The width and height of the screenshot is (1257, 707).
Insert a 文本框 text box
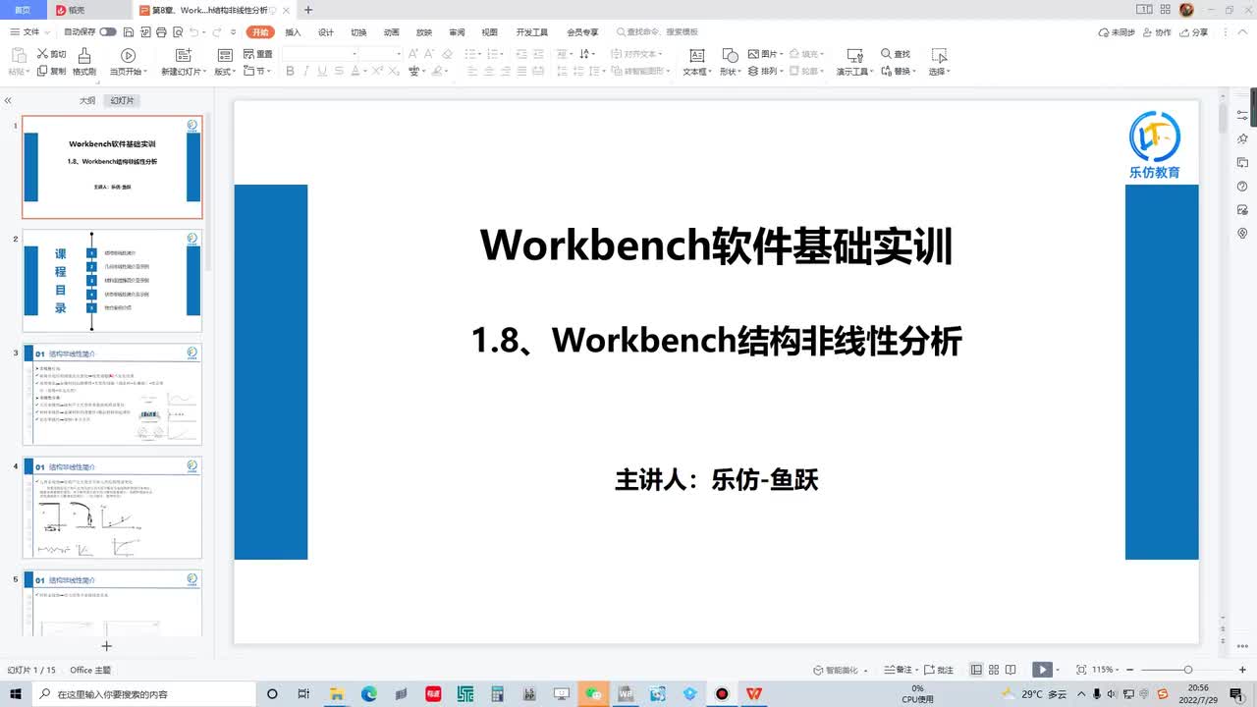(696, 62)
